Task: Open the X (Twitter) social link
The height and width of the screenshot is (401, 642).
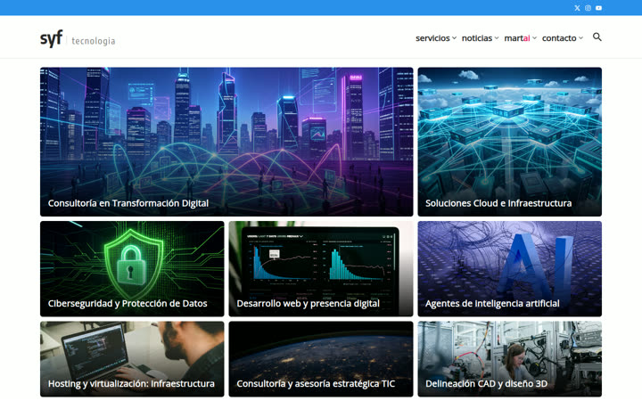Action: pos(577,8)
